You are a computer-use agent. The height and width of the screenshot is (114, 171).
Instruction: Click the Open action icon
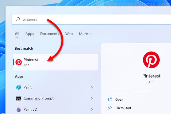(x=110, y=99)
